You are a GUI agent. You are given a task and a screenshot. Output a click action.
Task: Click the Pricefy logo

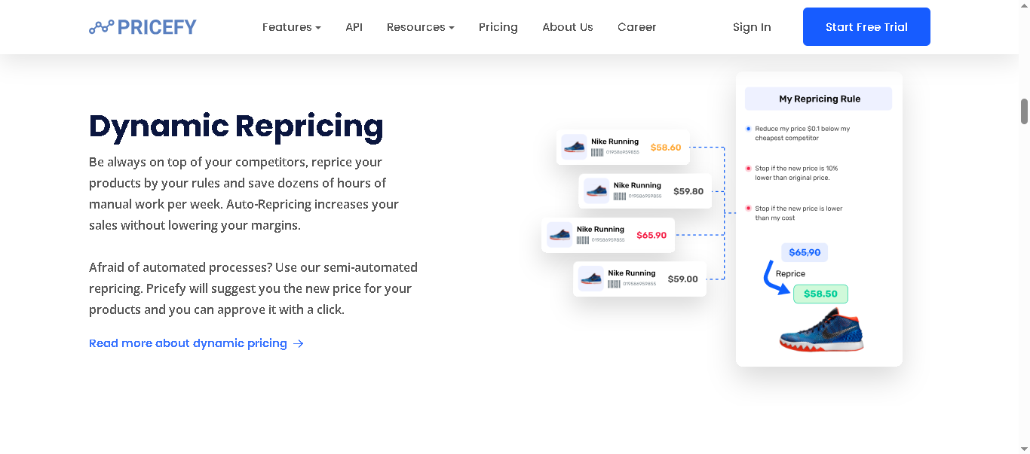point(143,27)
